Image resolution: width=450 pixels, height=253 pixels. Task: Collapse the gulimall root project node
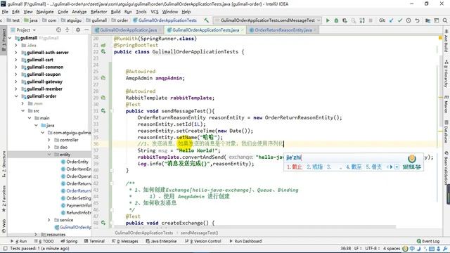[x=10, y=38]
